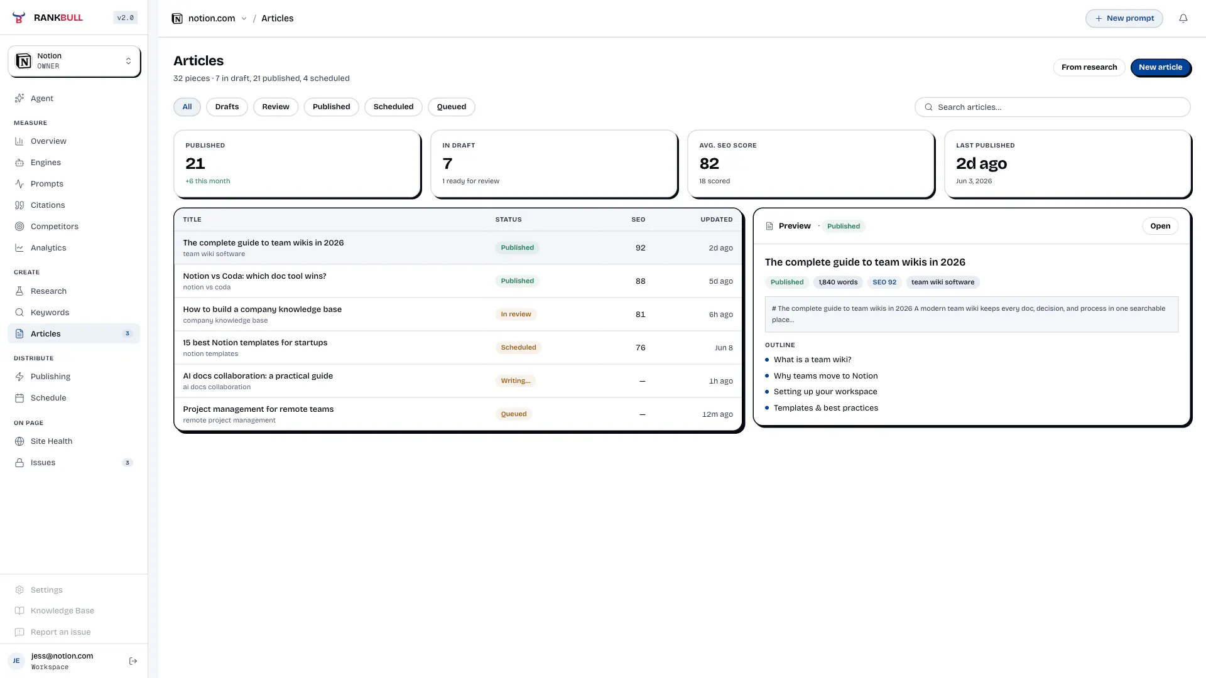This screenshot has height=678, width=1206.
Task: Click the From research button
Action: [x=1089, y=67]
